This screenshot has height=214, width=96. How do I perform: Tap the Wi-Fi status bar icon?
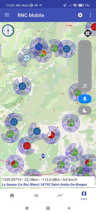[75, 5]
